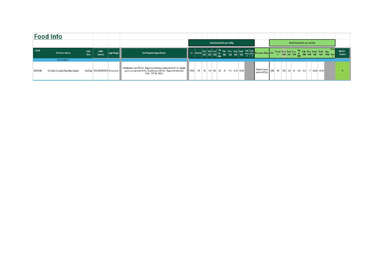Click the GMN value 3012540
The height and width of the screenshot is (272, 384).
[x=38, y=71]
